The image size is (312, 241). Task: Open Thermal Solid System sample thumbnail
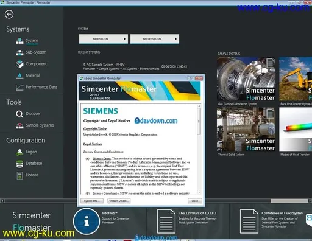246,129
